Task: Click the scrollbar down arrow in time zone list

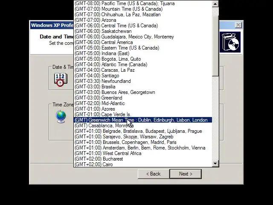Action: [x=215, y=164]
